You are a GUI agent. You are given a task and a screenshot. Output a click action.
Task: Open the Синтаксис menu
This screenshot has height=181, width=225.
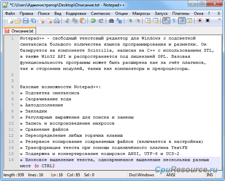[101, 14]
